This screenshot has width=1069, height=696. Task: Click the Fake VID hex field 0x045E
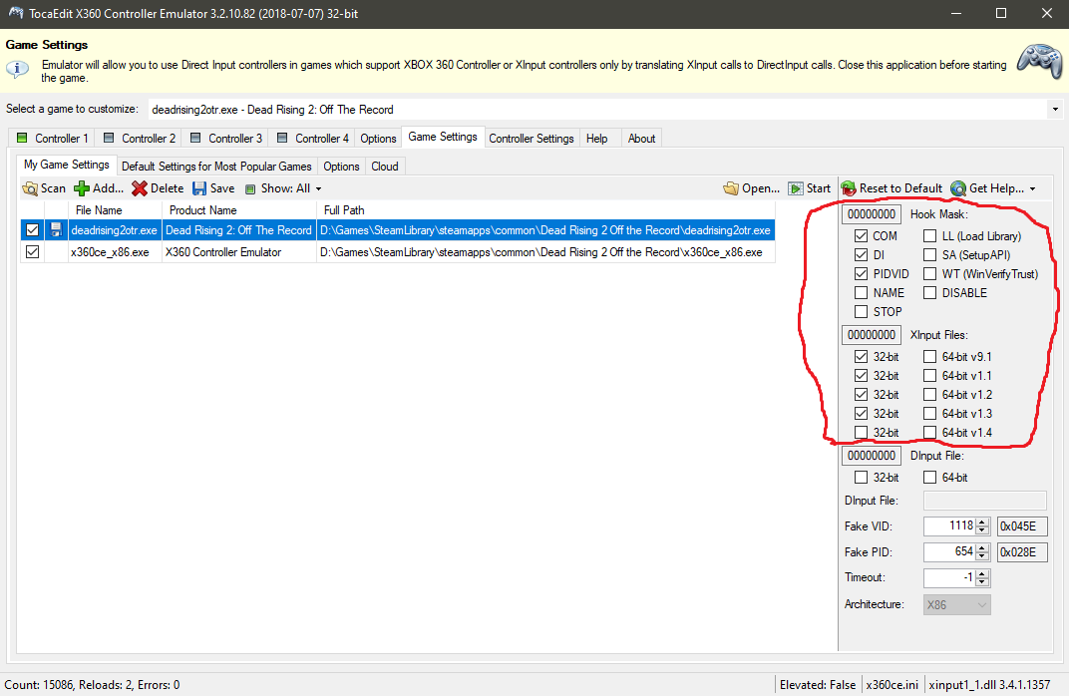point(1022,526)
